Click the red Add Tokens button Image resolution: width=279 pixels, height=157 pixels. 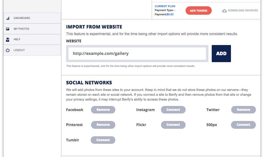click(199, 11)
